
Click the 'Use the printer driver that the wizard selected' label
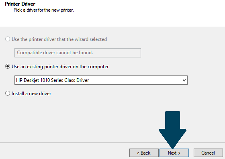point(59,39)
